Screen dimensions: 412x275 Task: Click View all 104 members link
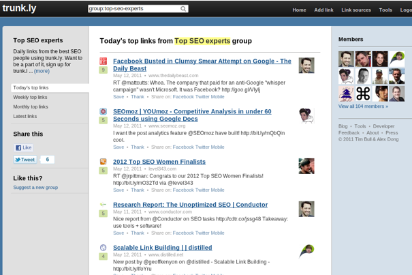(x=363, y=106)
